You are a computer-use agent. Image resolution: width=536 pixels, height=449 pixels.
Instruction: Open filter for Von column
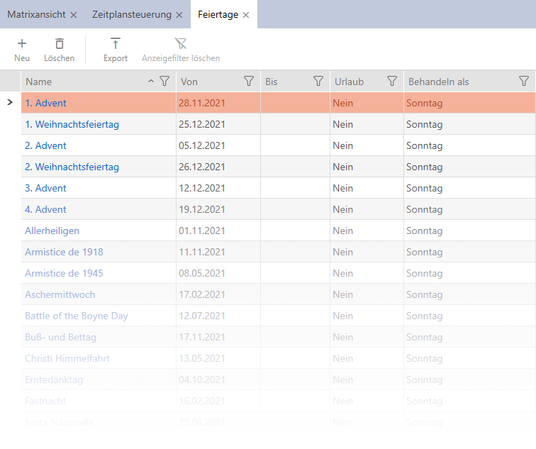coord(248,82)
